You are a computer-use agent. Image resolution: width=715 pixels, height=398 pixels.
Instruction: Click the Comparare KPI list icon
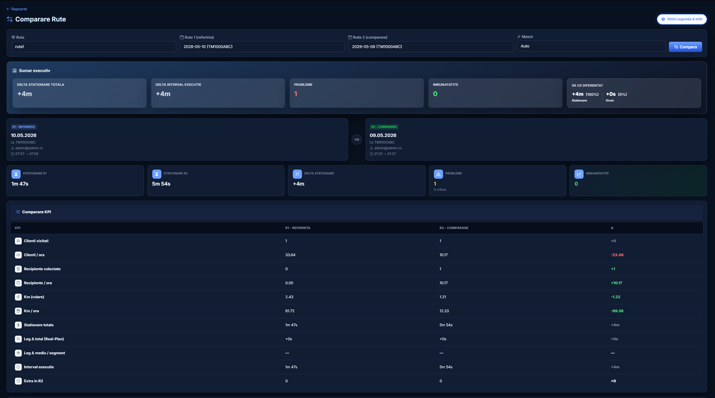[18, 212]
